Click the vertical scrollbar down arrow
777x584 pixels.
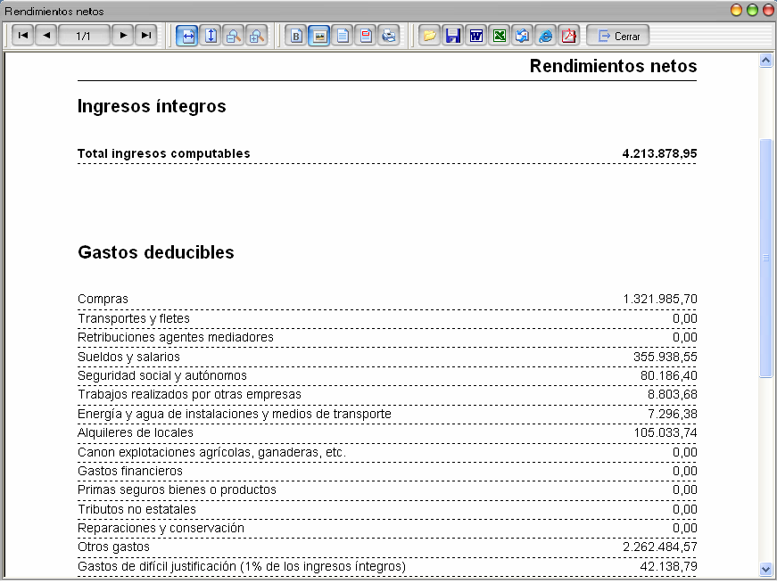[x=765, y=569]
